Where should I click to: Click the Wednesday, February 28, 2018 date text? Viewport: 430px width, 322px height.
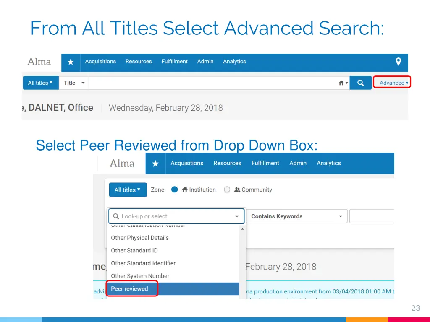click(165, 108)
